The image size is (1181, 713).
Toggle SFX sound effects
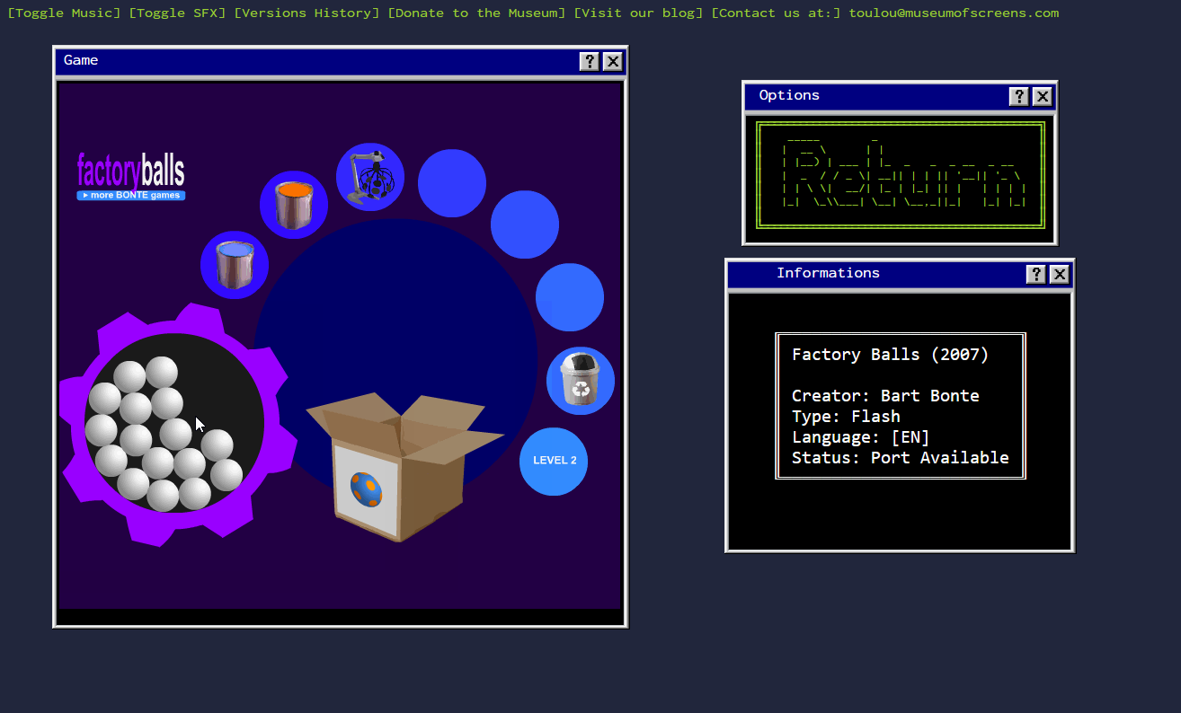177,13
